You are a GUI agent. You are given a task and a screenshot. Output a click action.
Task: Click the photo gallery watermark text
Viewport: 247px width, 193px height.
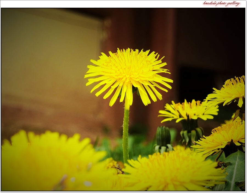(x=221, y=4)
